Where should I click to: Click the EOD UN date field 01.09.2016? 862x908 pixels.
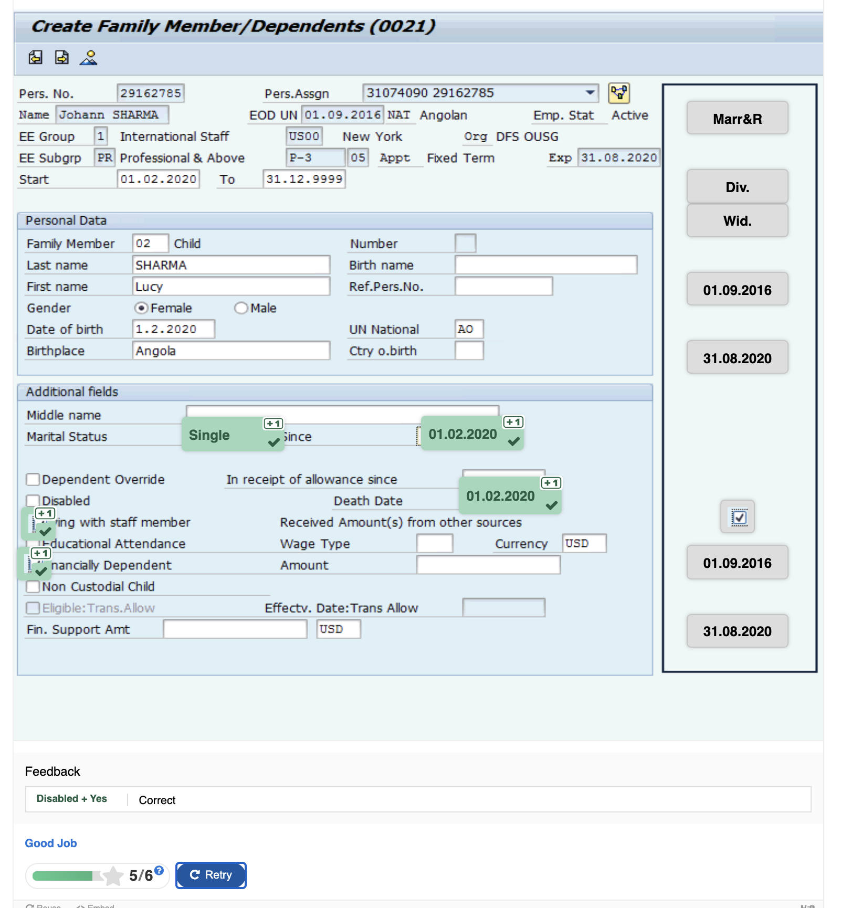coord(343,114)
